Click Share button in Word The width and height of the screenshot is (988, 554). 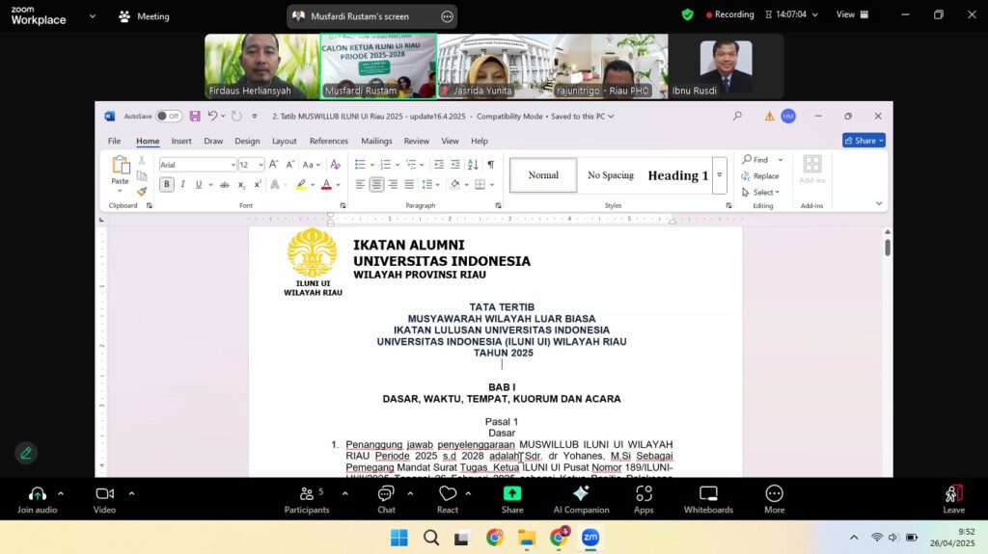coord(864,141)
